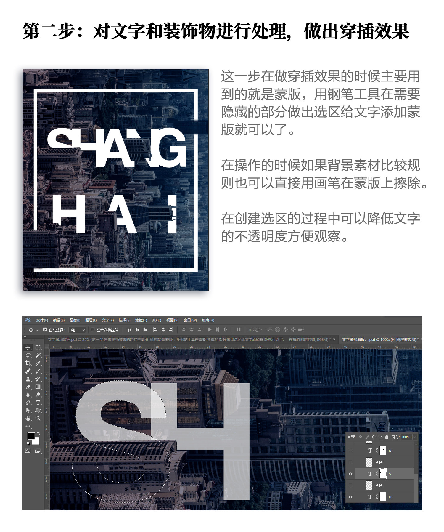Select the Brush tool
Viewport: 444px width, 532px height.
click(38, 371)
